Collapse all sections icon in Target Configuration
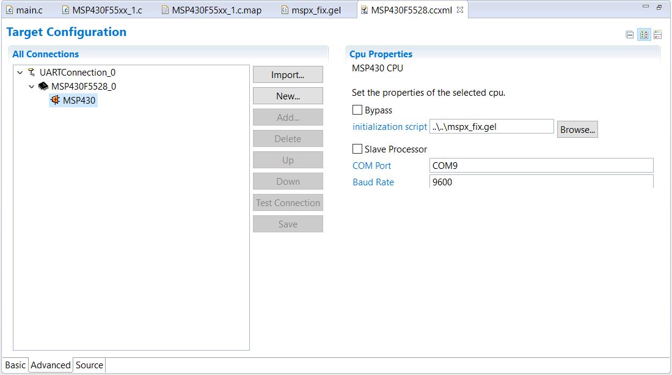Viewport: 672px width, 375px height. tap(630, 35)
